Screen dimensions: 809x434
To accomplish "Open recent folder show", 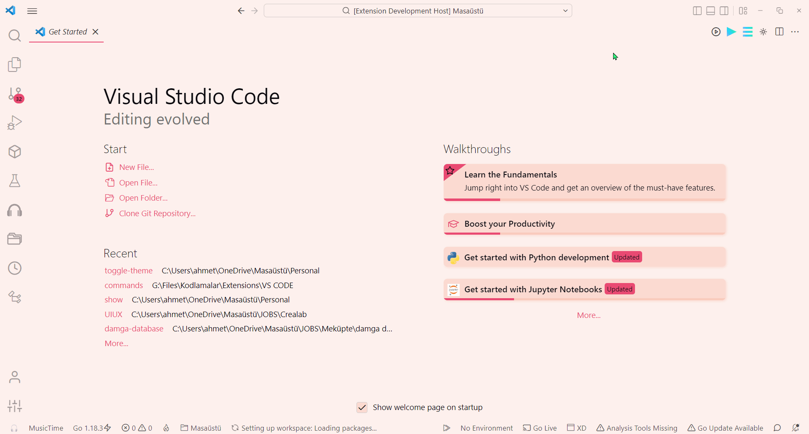I will 114,300.
